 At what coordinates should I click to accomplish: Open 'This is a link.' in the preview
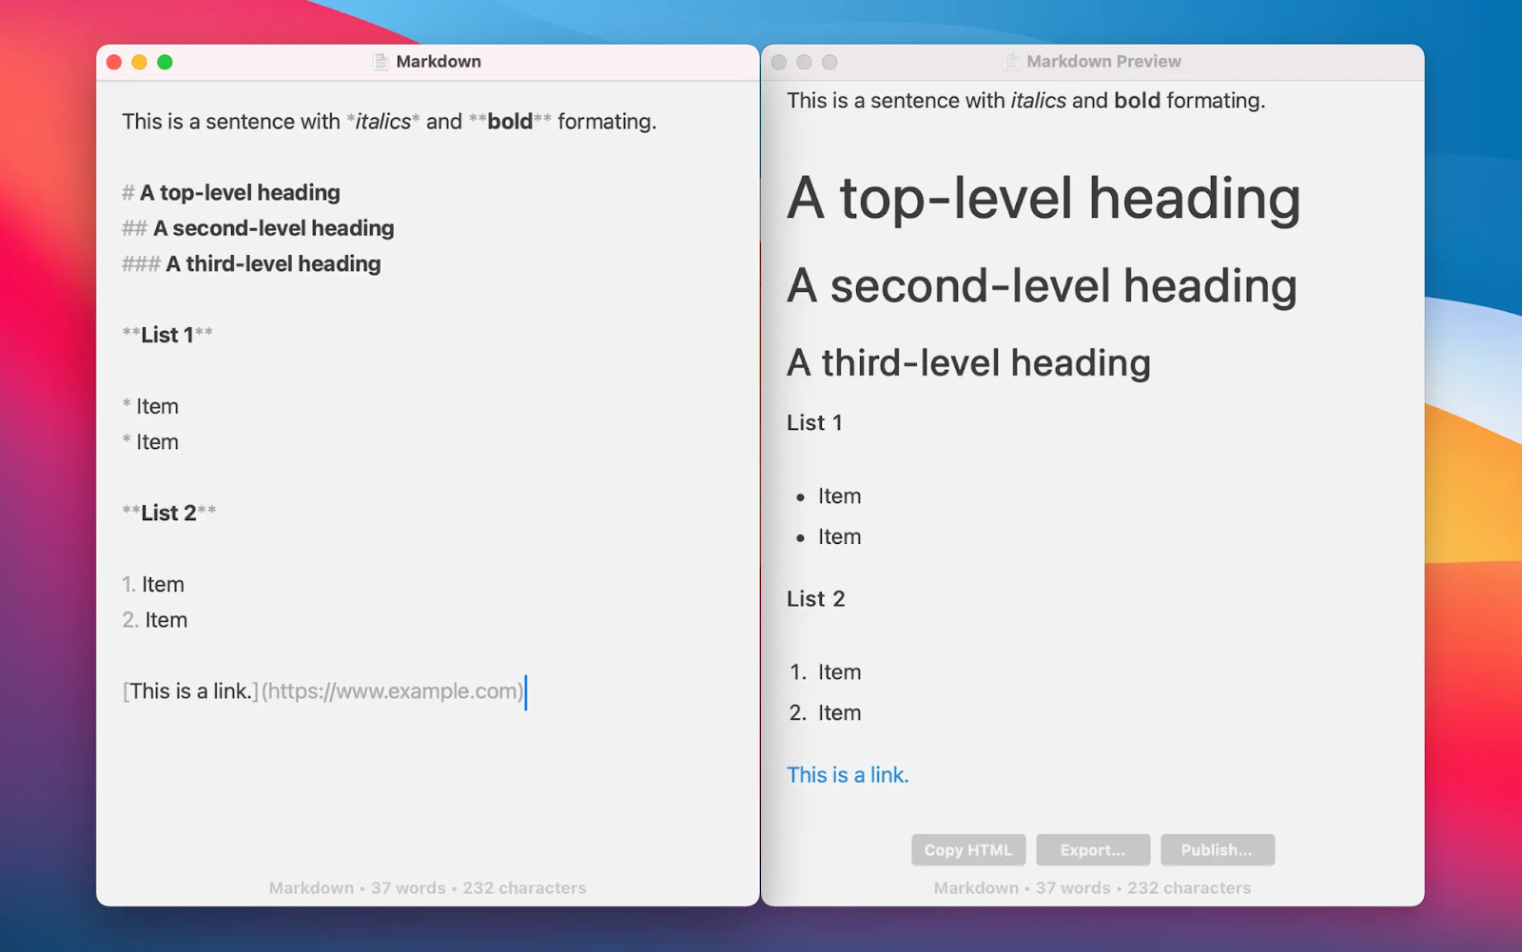click(x=848, y=775)
